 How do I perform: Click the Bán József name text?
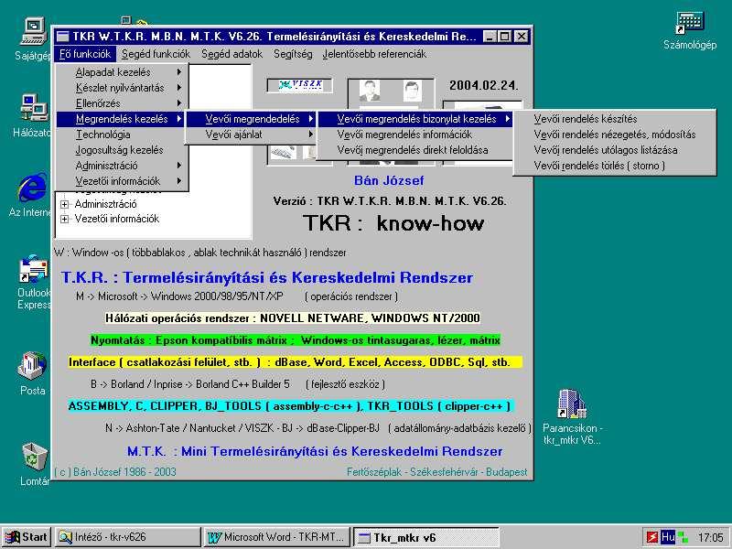click(389, 180)
